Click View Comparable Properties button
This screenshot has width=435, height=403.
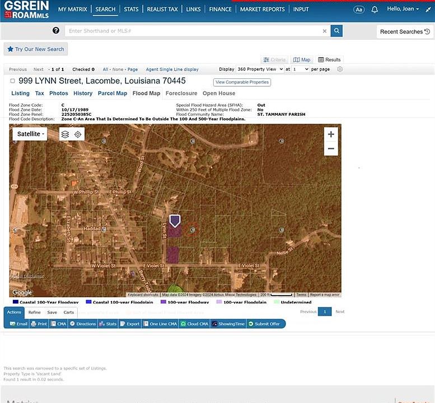tap(242, 82)
